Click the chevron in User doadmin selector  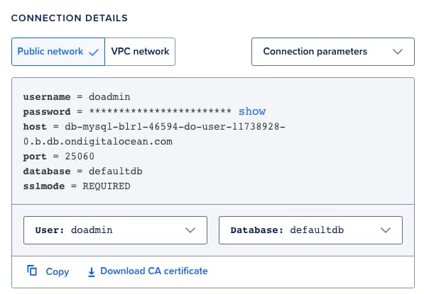coord(190,230)
